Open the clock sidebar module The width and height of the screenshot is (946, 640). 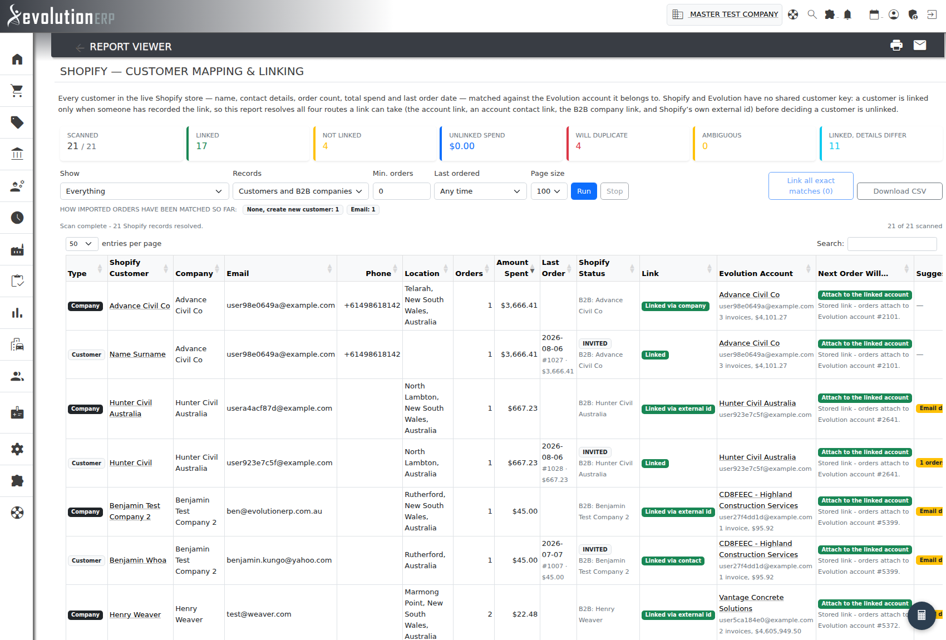[17, 218]
